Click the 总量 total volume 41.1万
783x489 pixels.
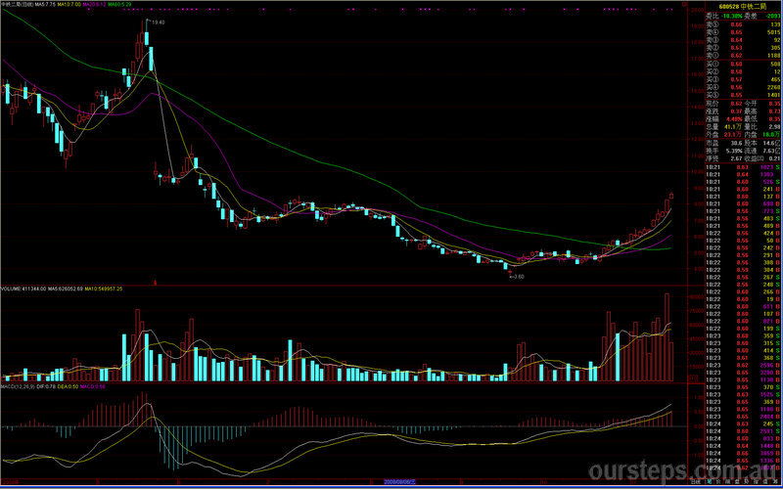(733, 127)
